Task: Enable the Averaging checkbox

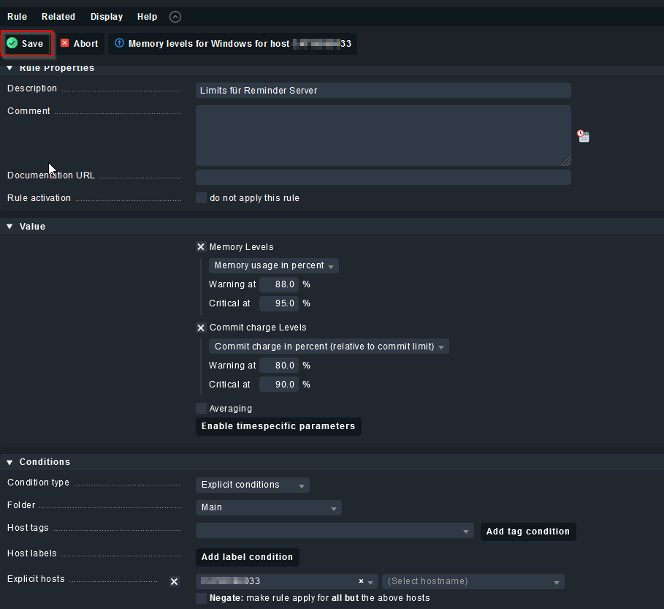Action: [x=201, y=409]
